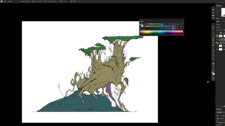The height and width of the screenshot is (126, 225).
Task: Select the Gradient or Paint Bucket tool
Action: pos(213,50)
